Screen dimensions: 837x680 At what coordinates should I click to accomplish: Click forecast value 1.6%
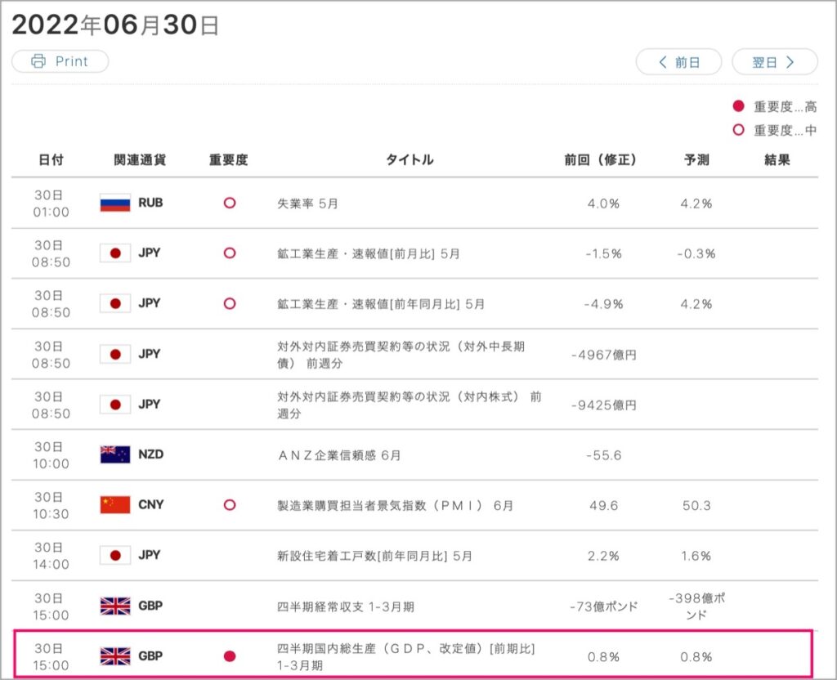(x=696, y=556)
